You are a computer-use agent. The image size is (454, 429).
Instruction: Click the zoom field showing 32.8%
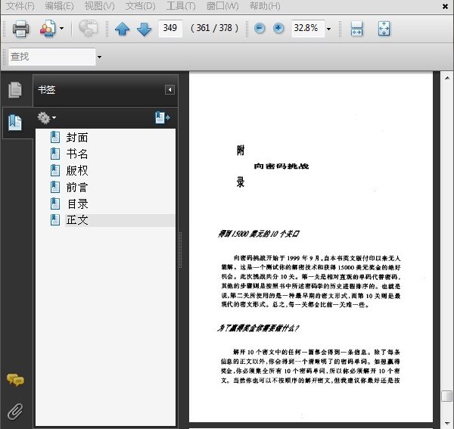308,28
